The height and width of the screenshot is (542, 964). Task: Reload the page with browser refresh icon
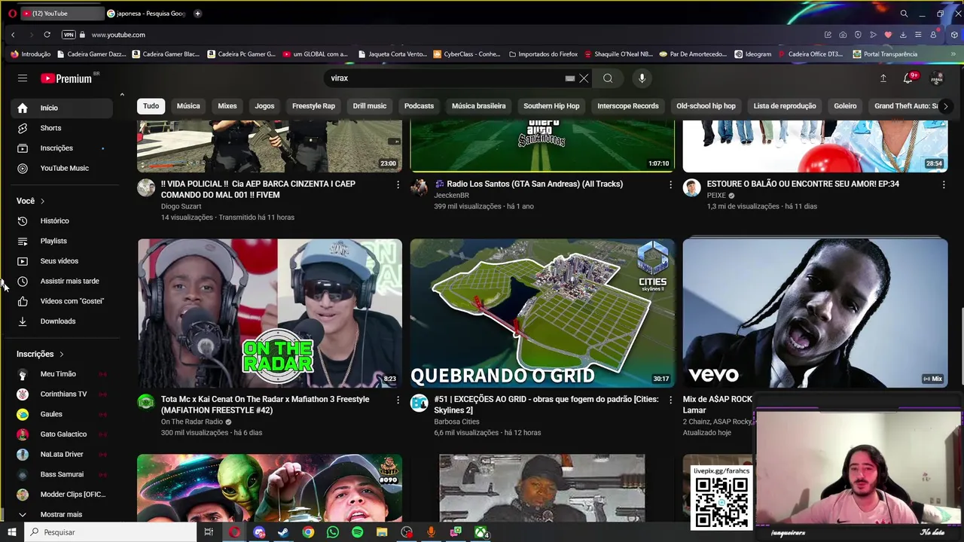pyautogui.click(x=47, y=35)
